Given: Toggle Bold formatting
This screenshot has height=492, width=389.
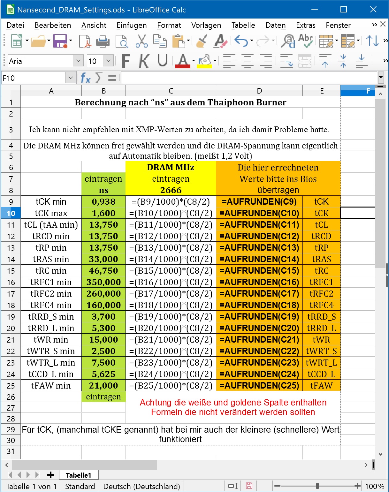Looking at the screenshot, I should [126, 61].
